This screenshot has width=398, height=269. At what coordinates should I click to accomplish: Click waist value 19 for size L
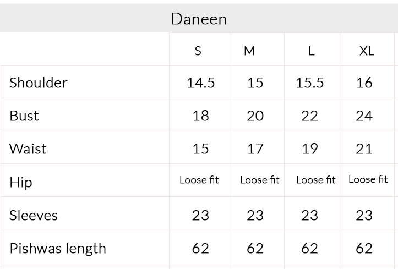tap(310, 149)
